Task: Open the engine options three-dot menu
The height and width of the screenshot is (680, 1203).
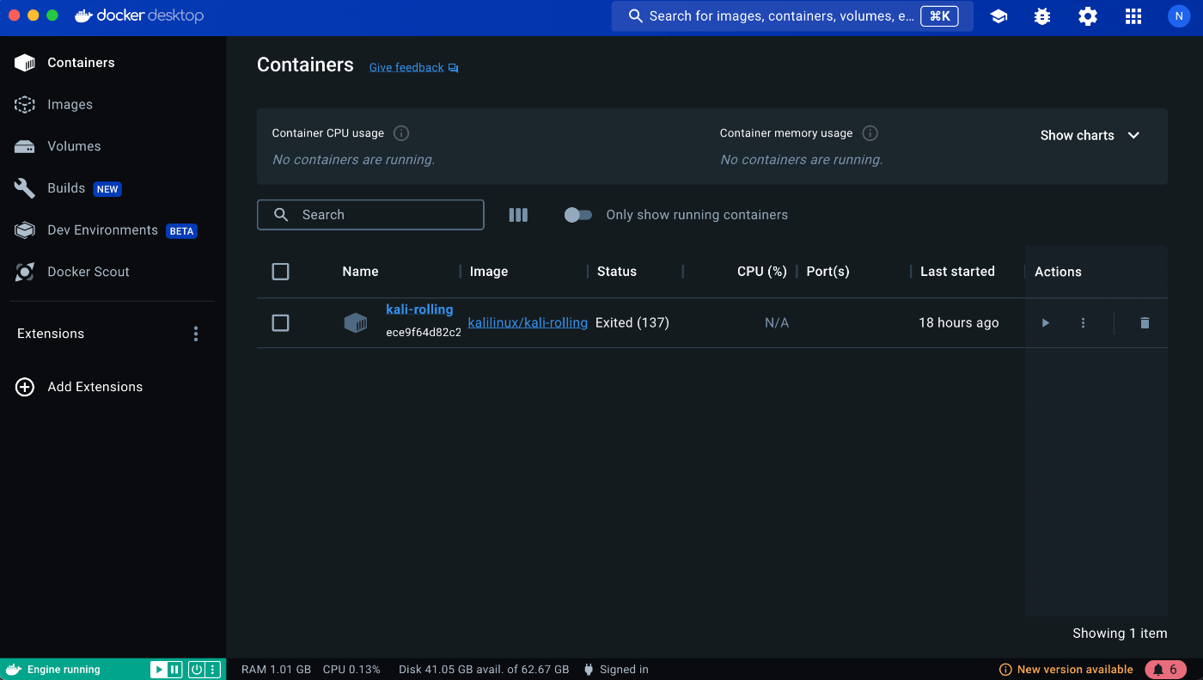Action: (x=212, y=670)
